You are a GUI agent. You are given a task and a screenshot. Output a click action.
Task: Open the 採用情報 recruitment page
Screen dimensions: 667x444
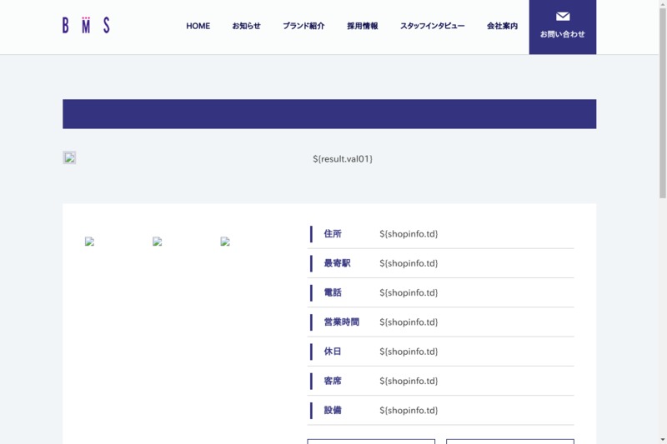pos(363,26)
